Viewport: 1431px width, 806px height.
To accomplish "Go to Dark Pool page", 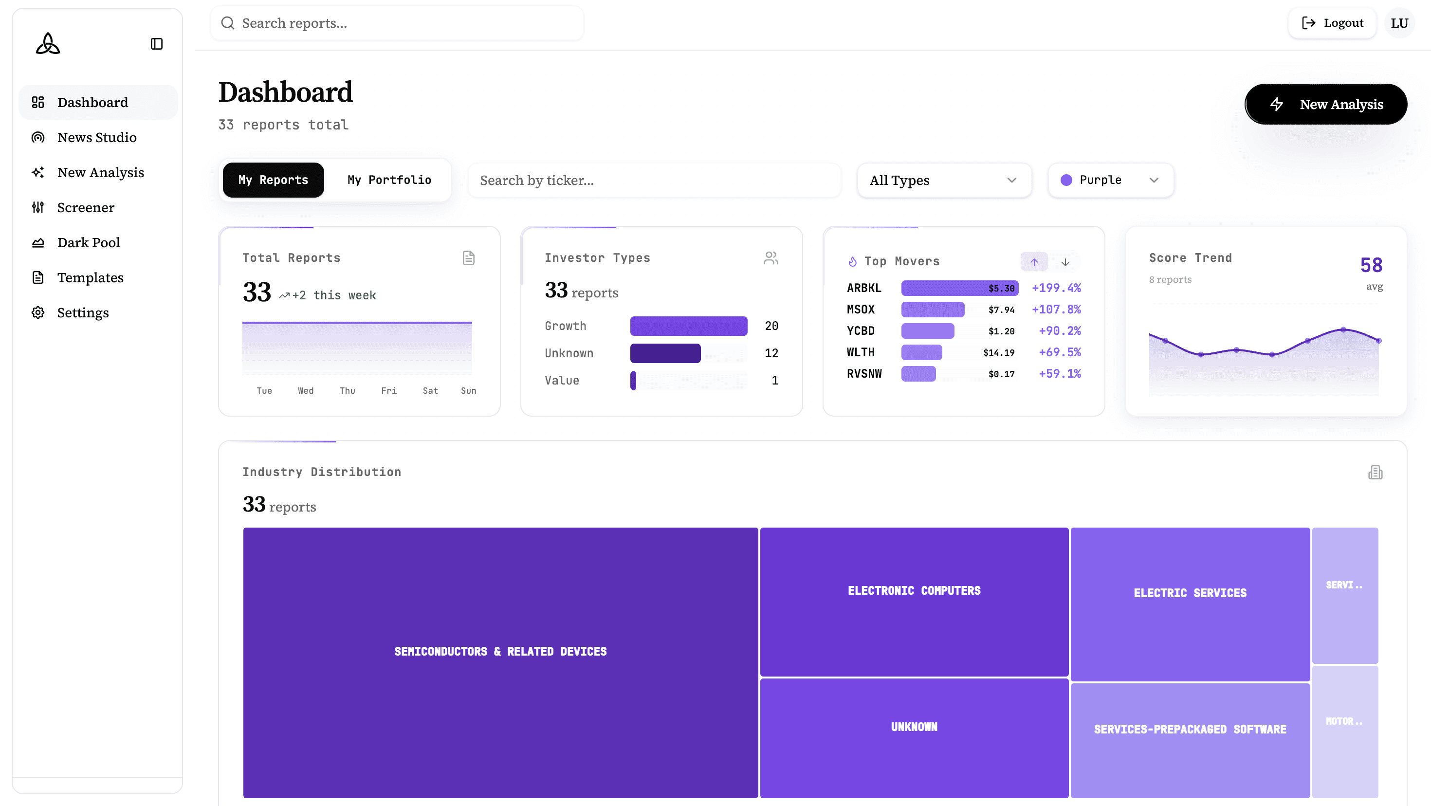I will pos(88,242).
